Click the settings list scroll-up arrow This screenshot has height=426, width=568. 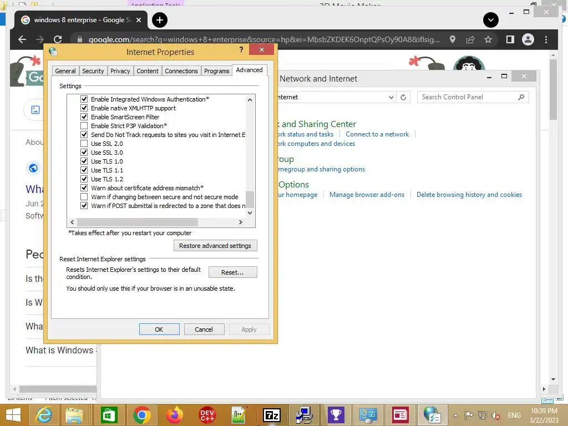[x=250, y=100]
